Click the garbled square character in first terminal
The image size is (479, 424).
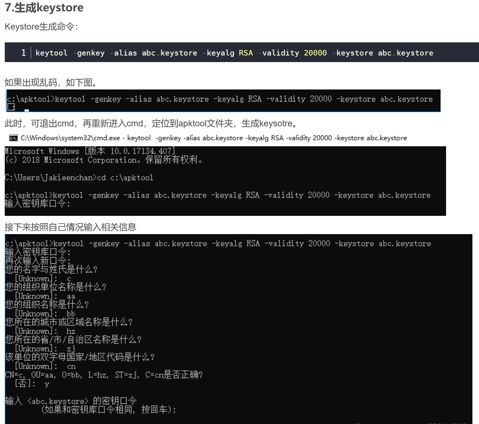(x=11, y=107)
